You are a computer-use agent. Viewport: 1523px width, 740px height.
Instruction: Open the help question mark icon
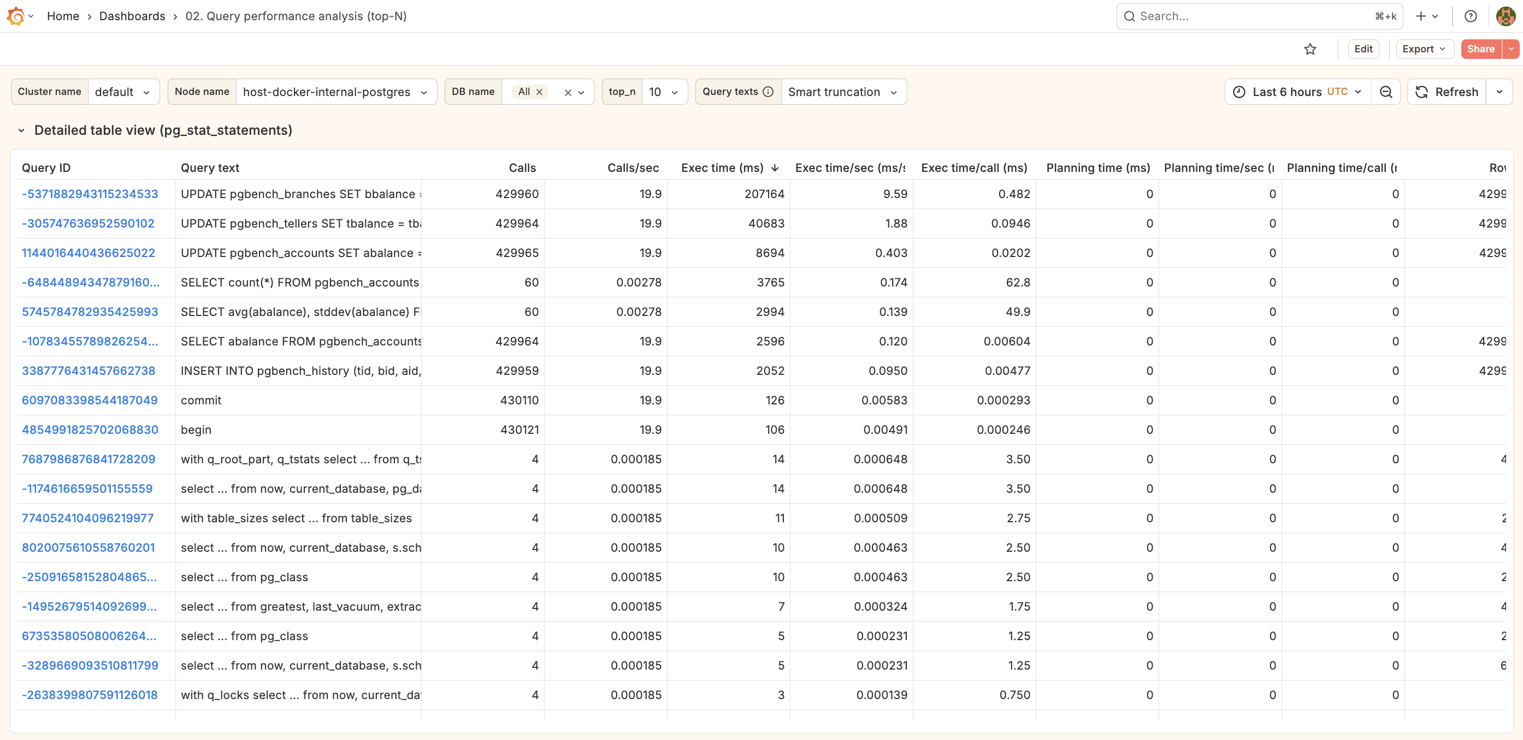(x=1471, y=16)
